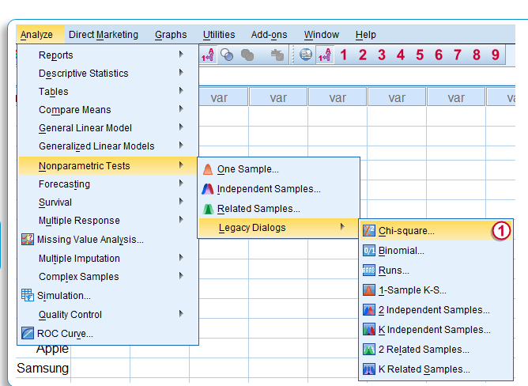Screen dimensions: 528x386
Task: Click the K Independent Samples icon
Action: 368,329
